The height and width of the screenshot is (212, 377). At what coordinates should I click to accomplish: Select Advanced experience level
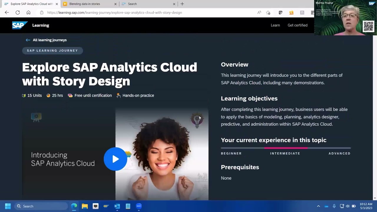[340, 153]
